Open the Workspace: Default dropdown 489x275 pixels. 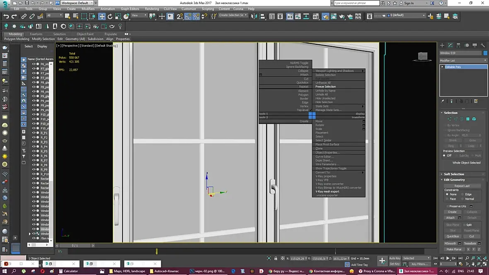pyautogui.click(x=77, y=3)
